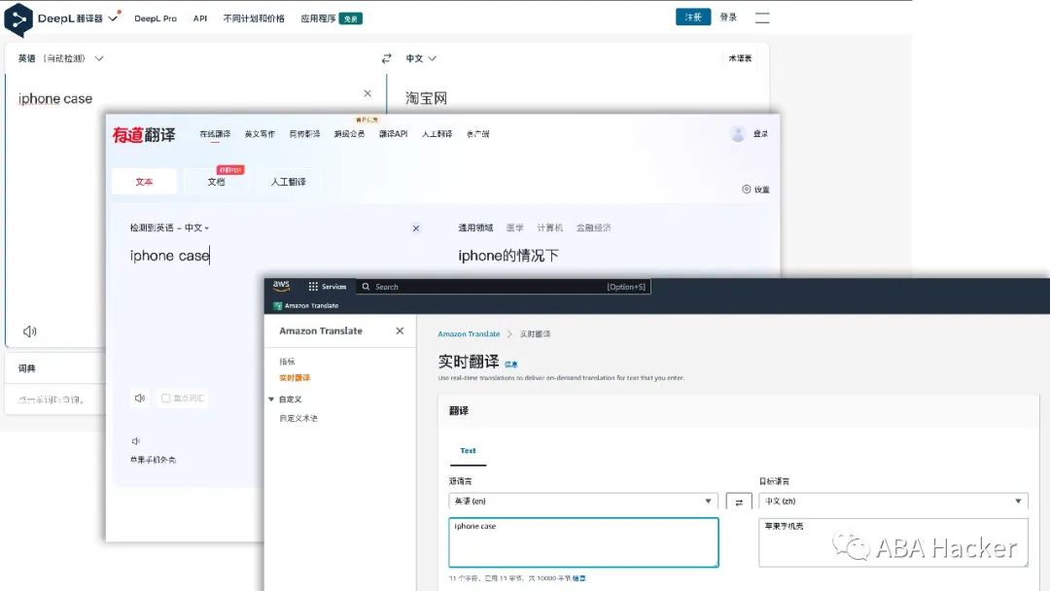Screen dimensions: 1050x591
Task: Clear Youdao input with X icon
Action: (416, 228)
